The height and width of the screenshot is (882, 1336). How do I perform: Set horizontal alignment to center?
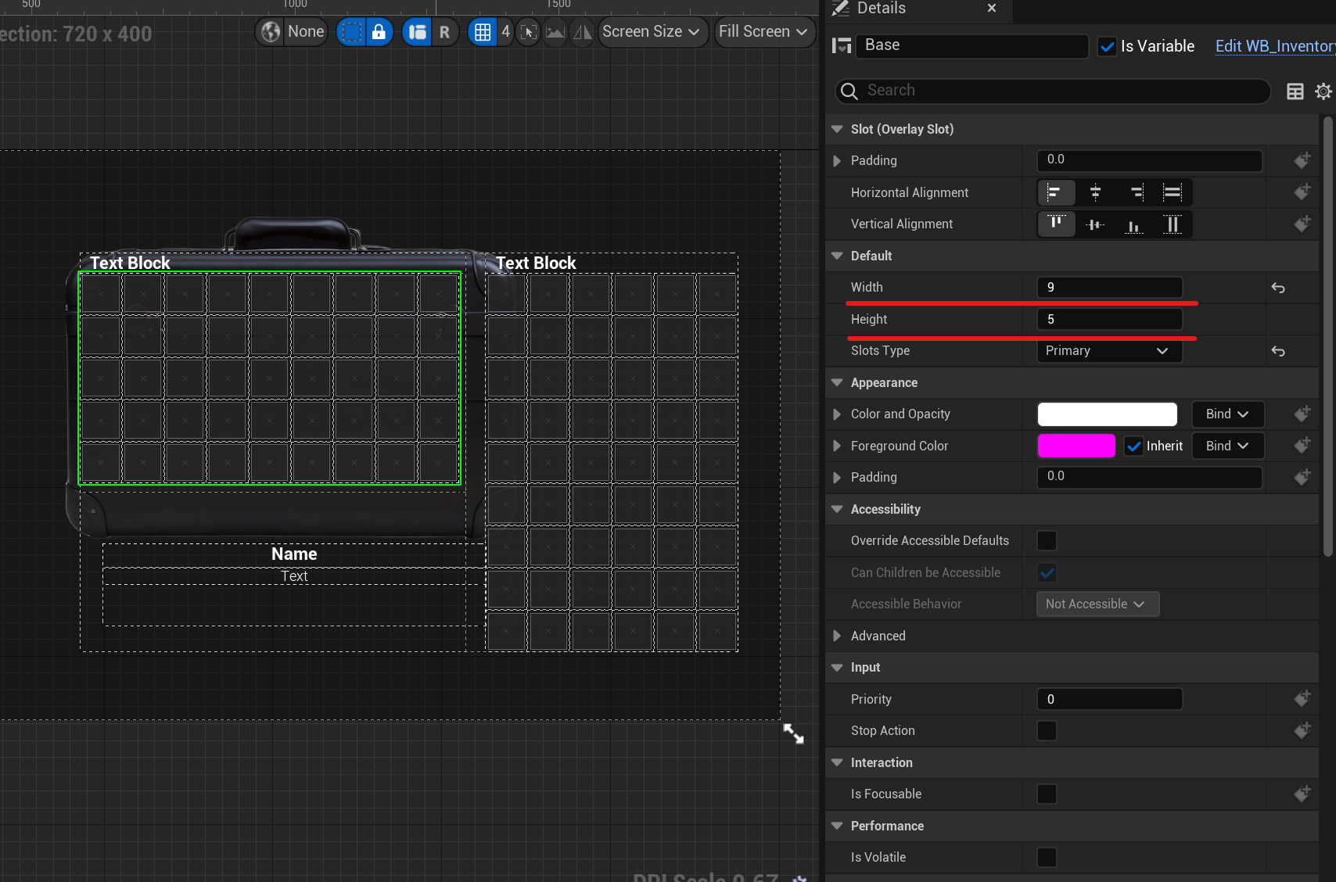(x=1095, y=192)
